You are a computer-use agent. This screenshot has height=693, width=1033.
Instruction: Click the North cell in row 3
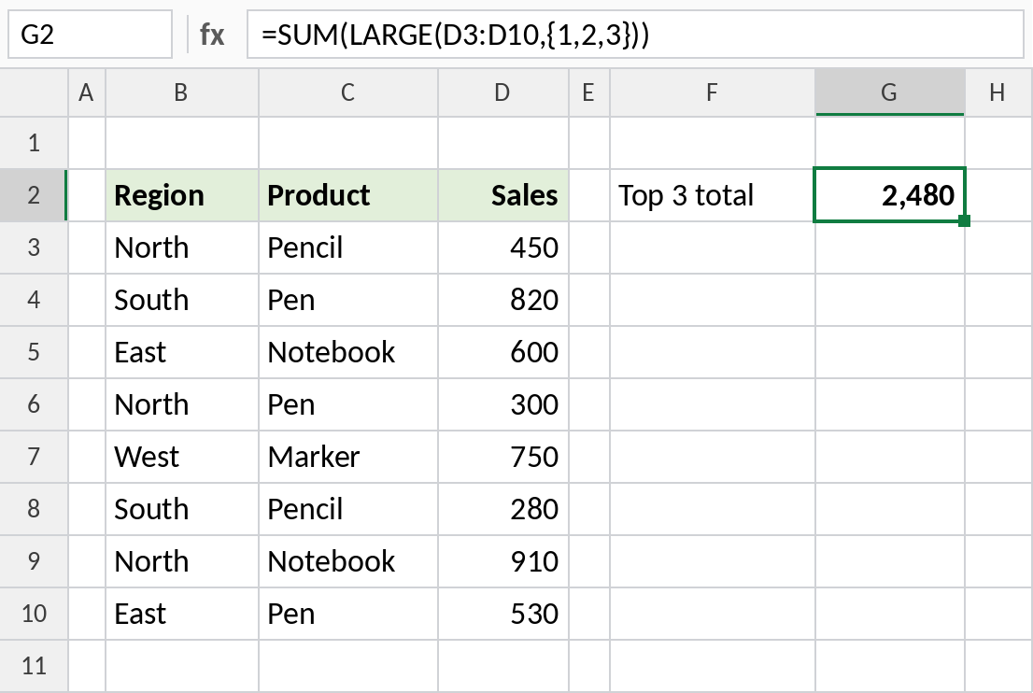coord(182,247)
